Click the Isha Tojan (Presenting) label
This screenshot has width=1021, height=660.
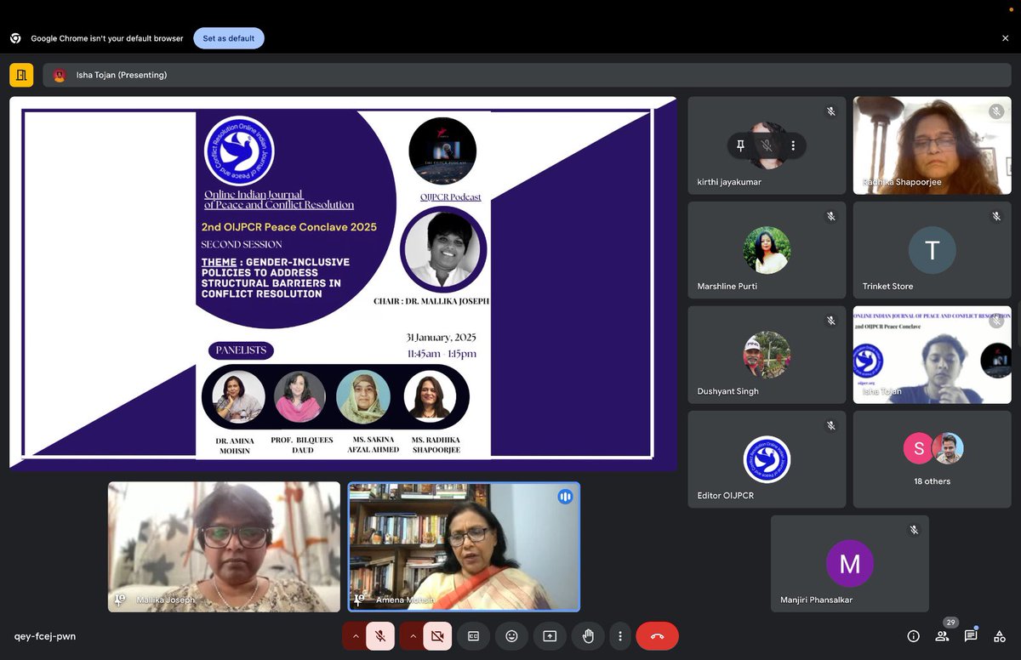(122, 75)
